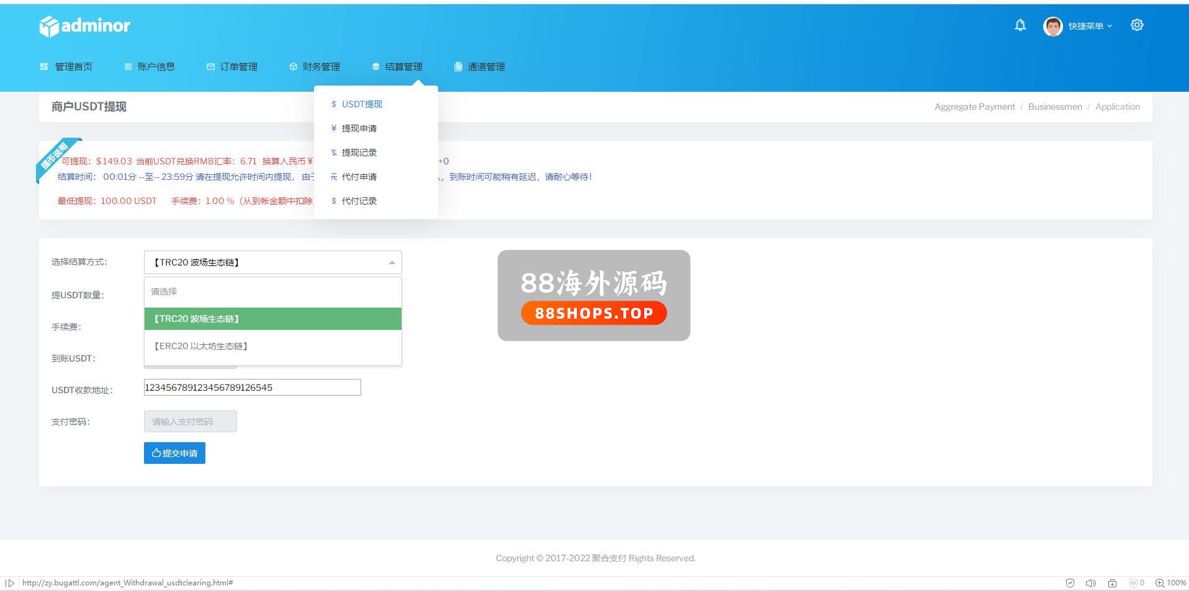Screen dimensions: 1189x591
Task: Click the shield icon in status bar
Action: [1070, 583]
